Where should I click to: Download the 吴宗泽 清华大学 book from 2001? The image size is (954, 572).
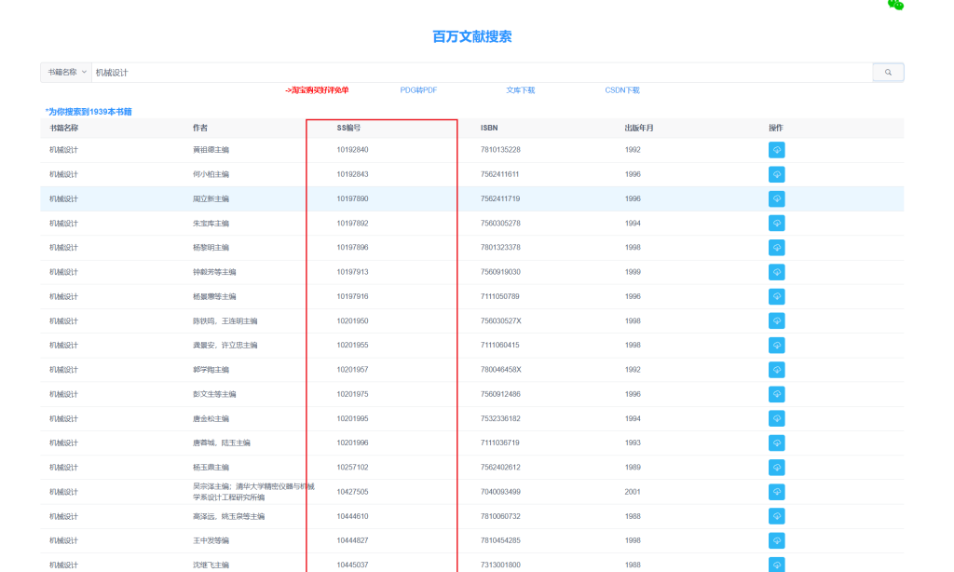(x=776, y=492)
